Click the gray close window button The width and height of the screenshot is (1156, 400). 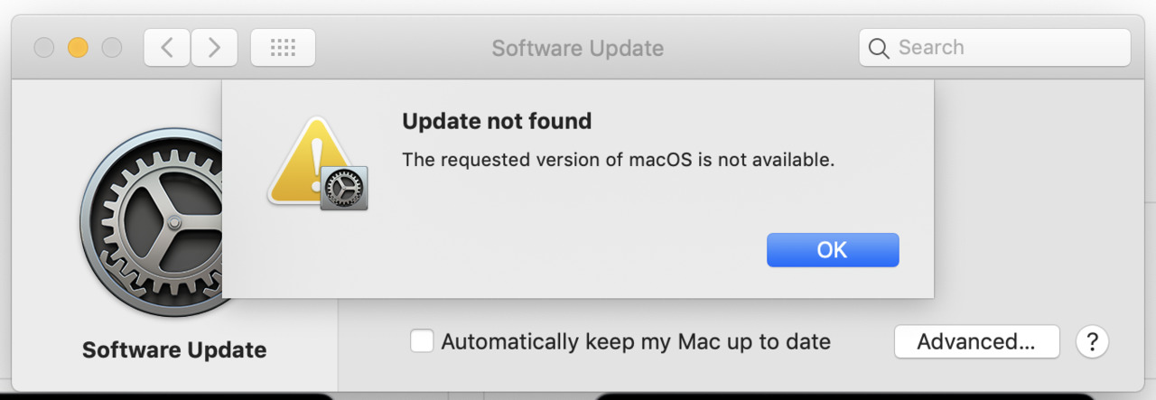click(x=44, y=48)
